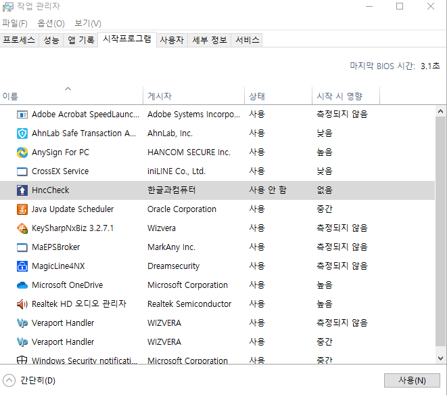Click the 중간 impact of Java Update Scheduler

point(325,209)
